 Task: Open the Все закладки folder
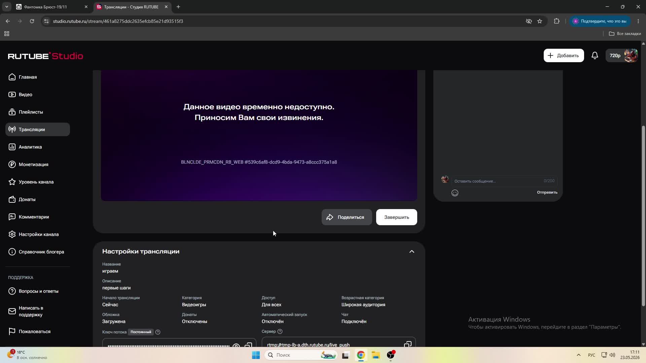[625, 34]
